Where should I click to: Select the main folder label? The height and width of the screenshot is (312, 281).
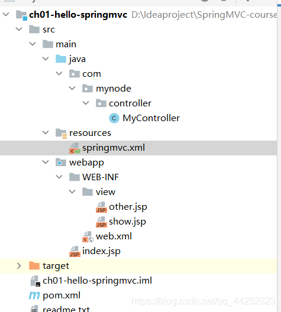(66, 44)
